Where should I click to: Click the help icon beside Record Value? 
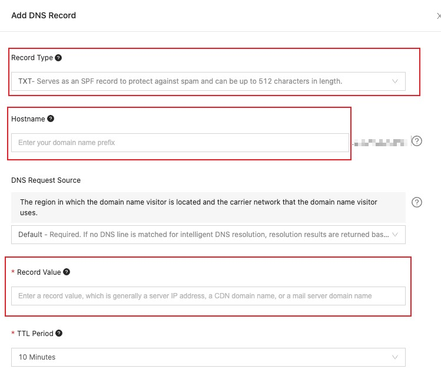[67, 272]
